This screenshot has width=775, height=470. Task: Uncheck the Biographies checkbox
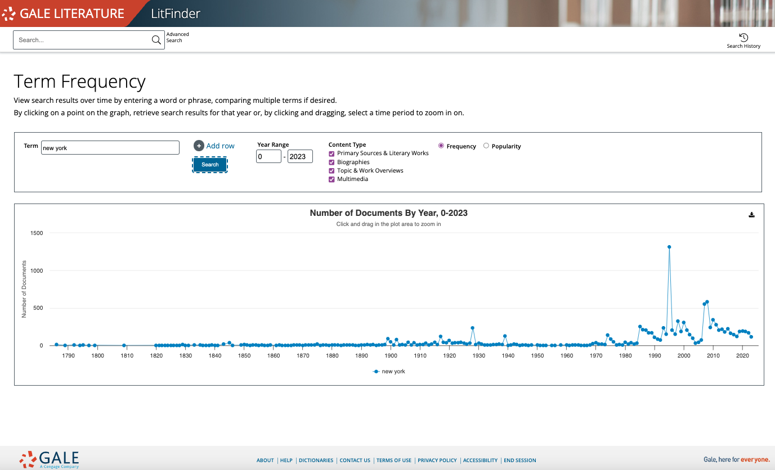coord(331,162)
